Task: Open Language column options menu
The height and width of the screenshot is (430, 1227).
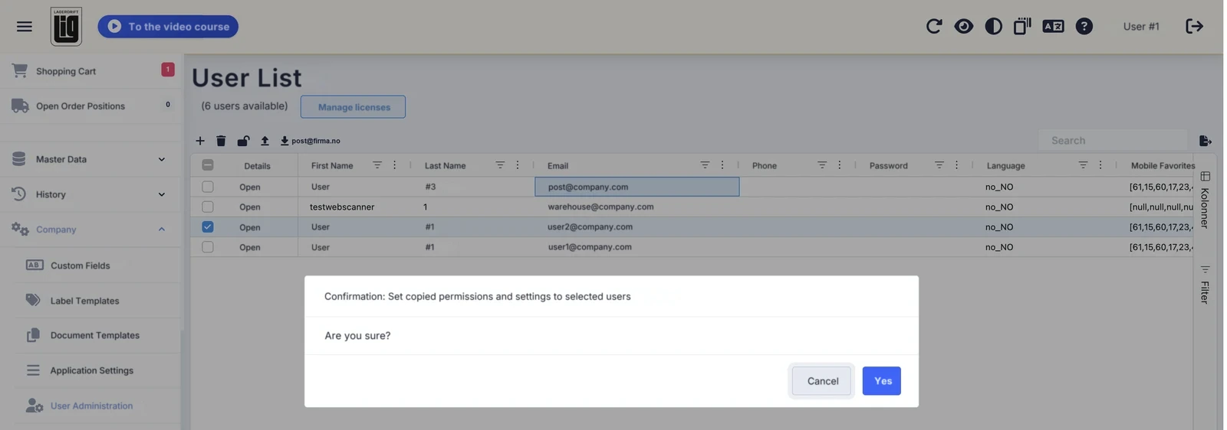Action: click(1100, 165)
